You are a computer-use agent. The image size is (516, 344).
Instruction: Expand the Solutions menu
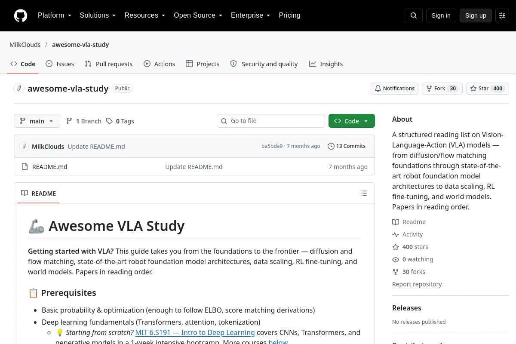(x=98, y=15)
